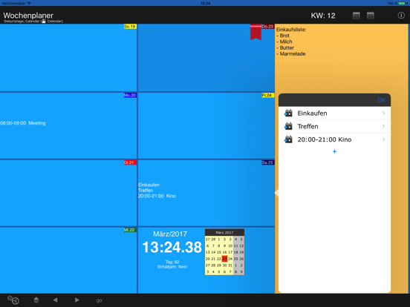410x307 pixels.
Task: Confirm with OK in popover
Action: pos(381,100)
